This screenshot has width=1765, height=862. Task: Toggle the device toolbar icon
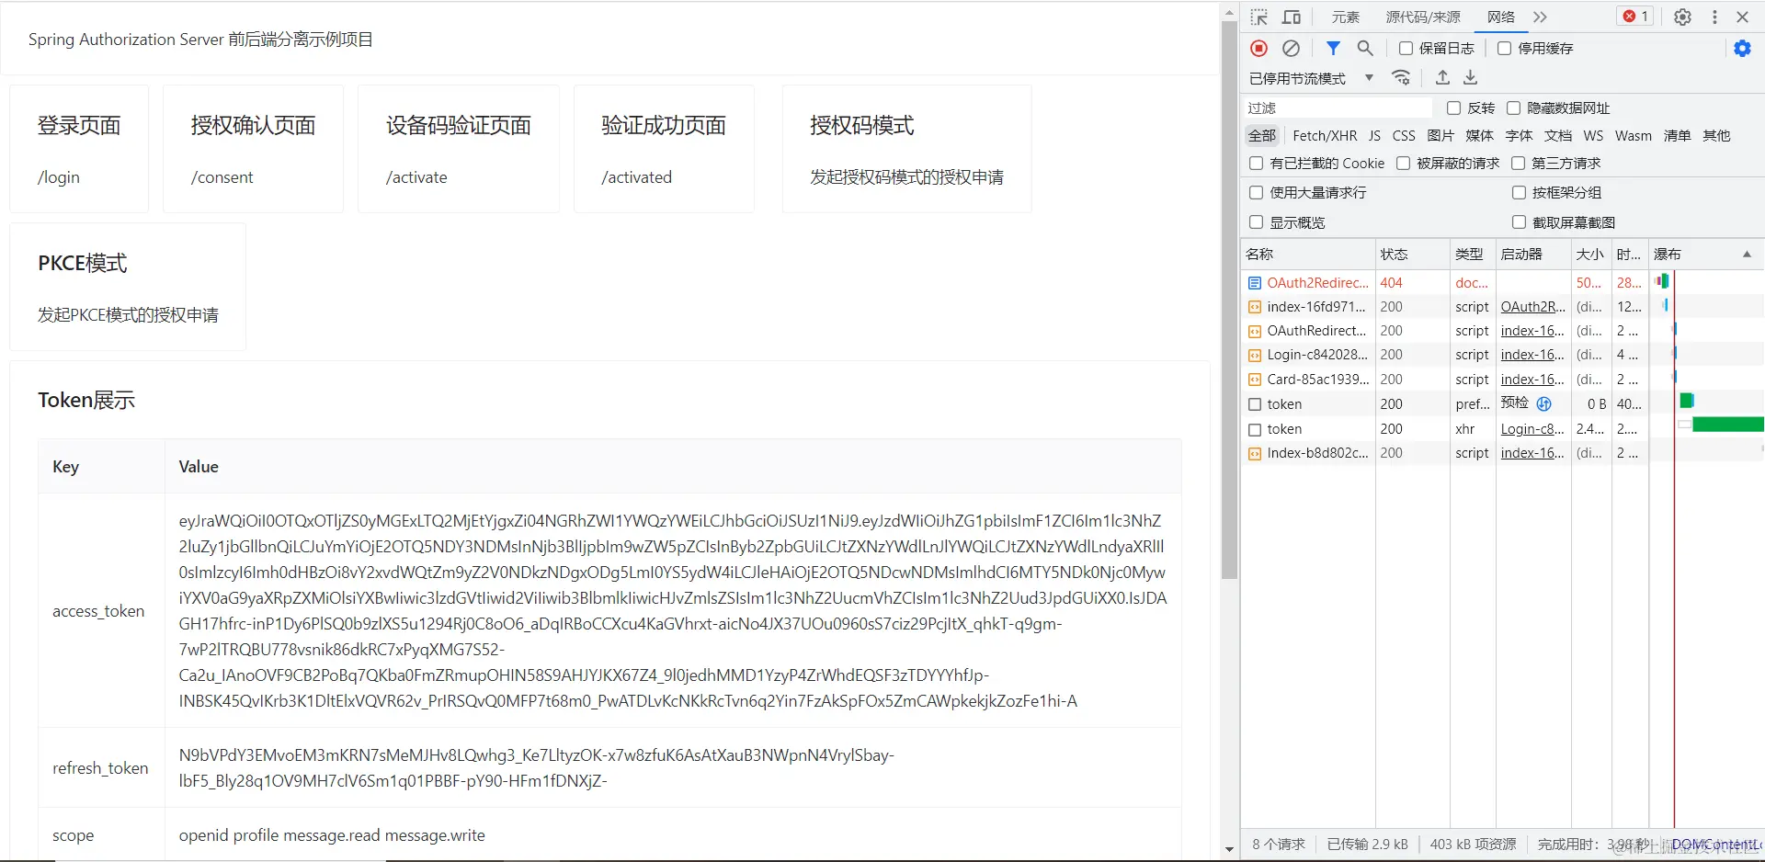1292,17
